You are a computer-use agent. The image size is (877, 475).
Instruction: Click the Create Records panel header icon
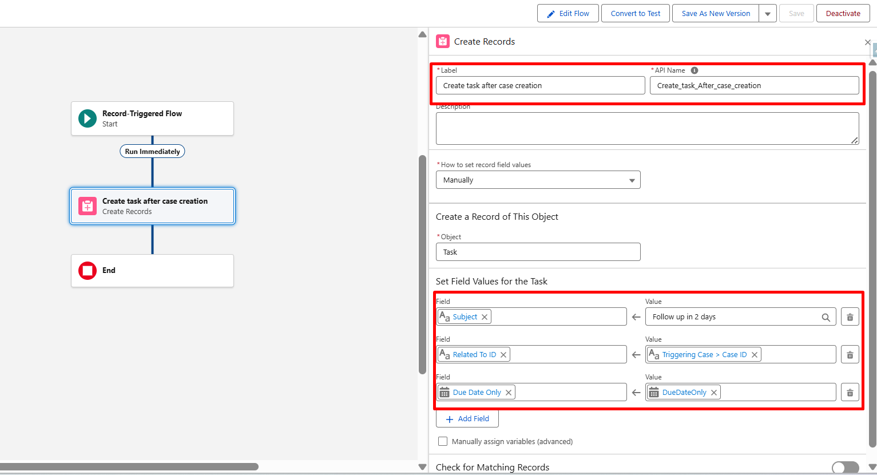coord(443,41)
